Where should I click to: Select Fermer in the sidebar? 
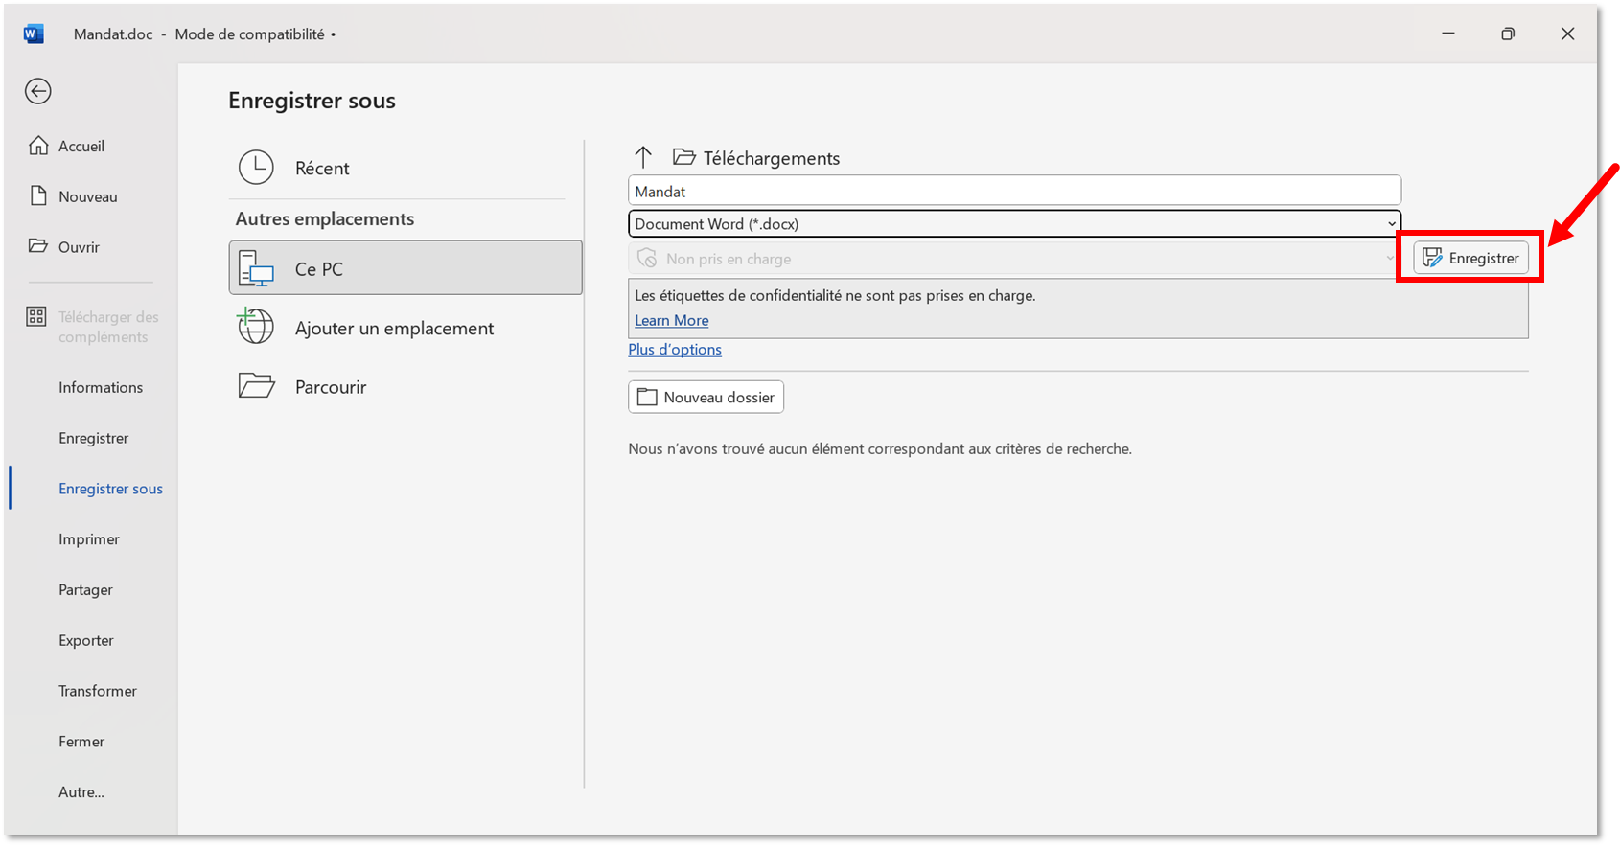81,742
